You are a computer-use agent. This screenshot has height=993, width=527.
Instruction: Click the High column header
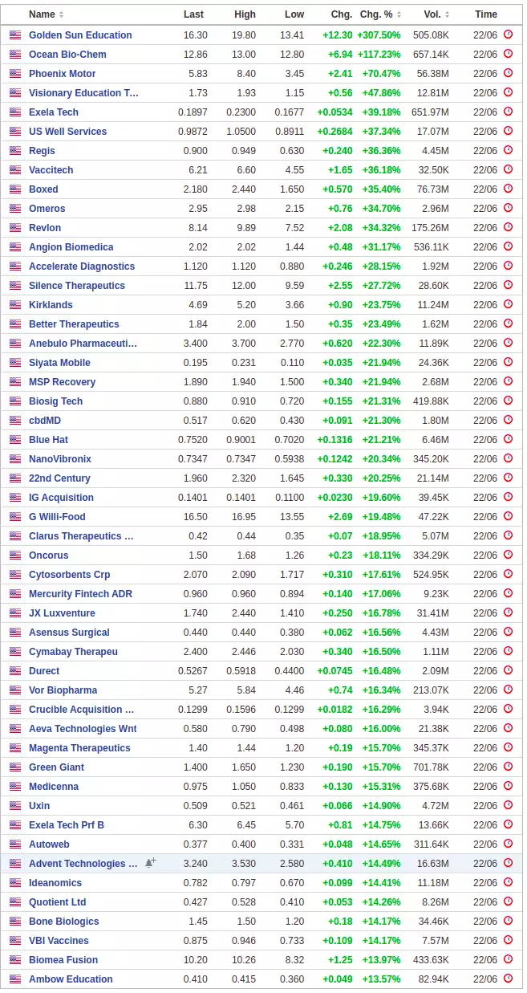click(245, 14)
